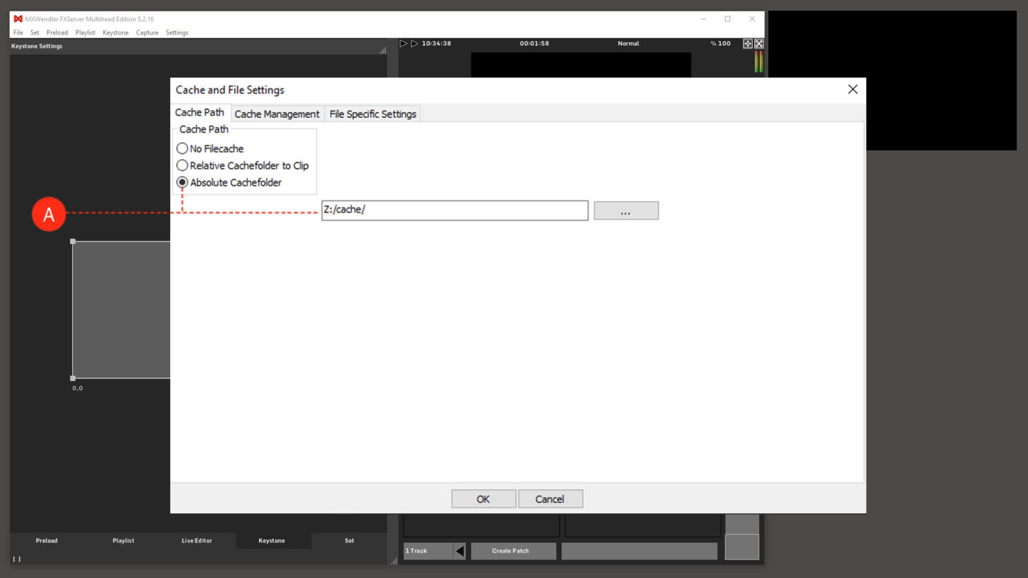Enable Absolute Cachefolder
Image resolution: width=1028 pixels, height=578 pixels.
coord(182,182)
